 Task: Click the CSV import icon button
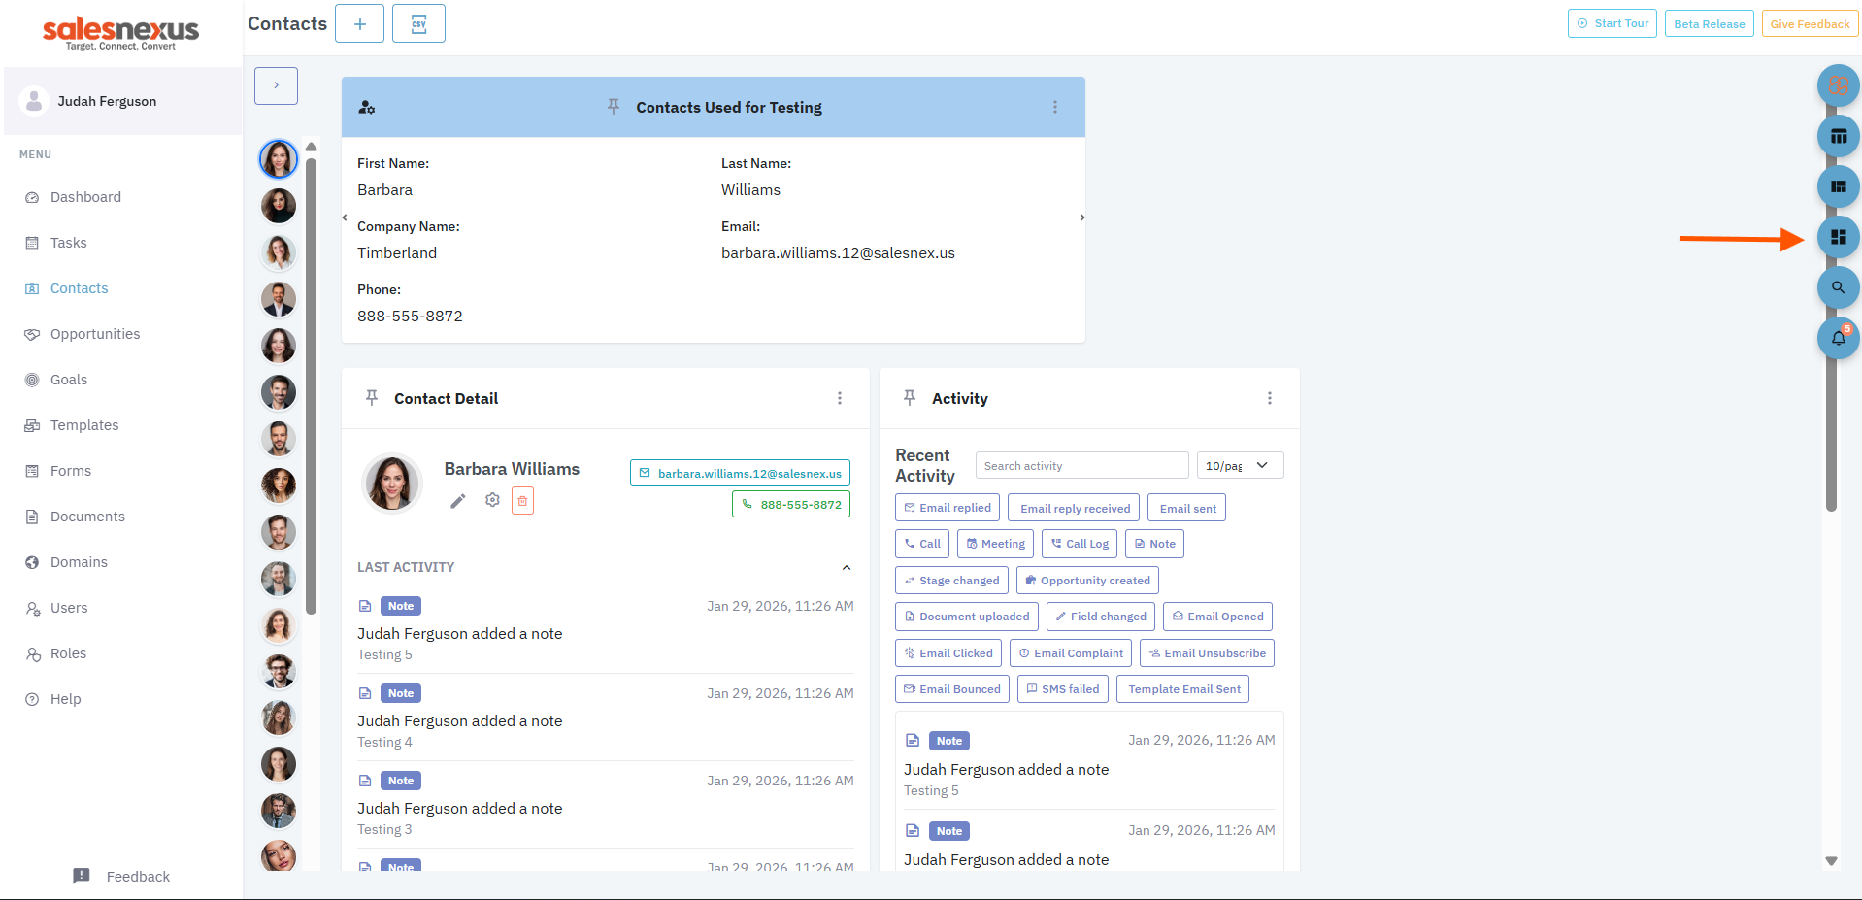click(418, 24)
